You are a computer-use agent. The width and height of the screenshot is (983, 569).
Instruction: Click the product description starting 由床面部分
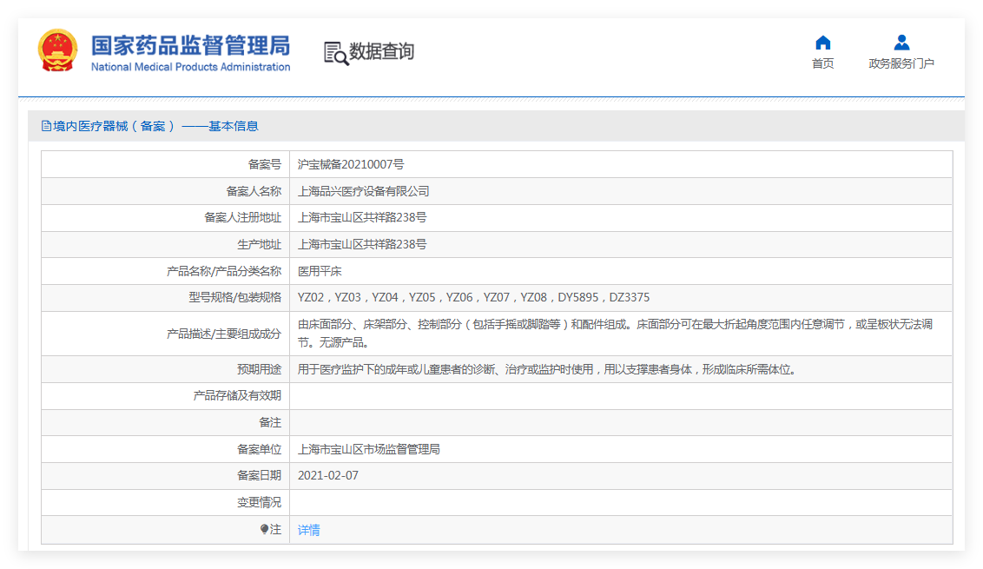pos(615,333)
